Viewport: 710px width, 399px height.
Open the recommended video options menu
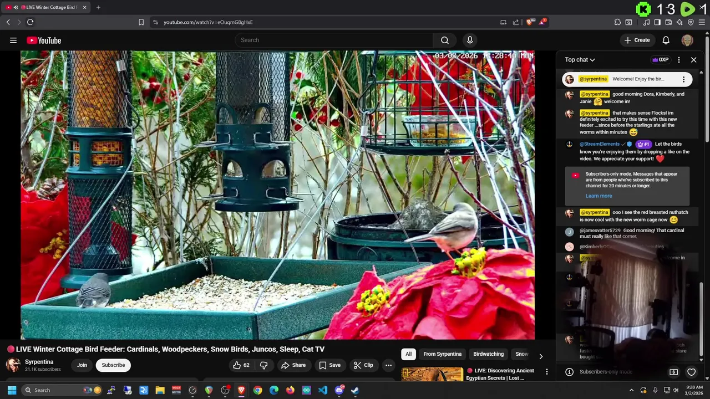pyautogui.click(x=546, y=372)
